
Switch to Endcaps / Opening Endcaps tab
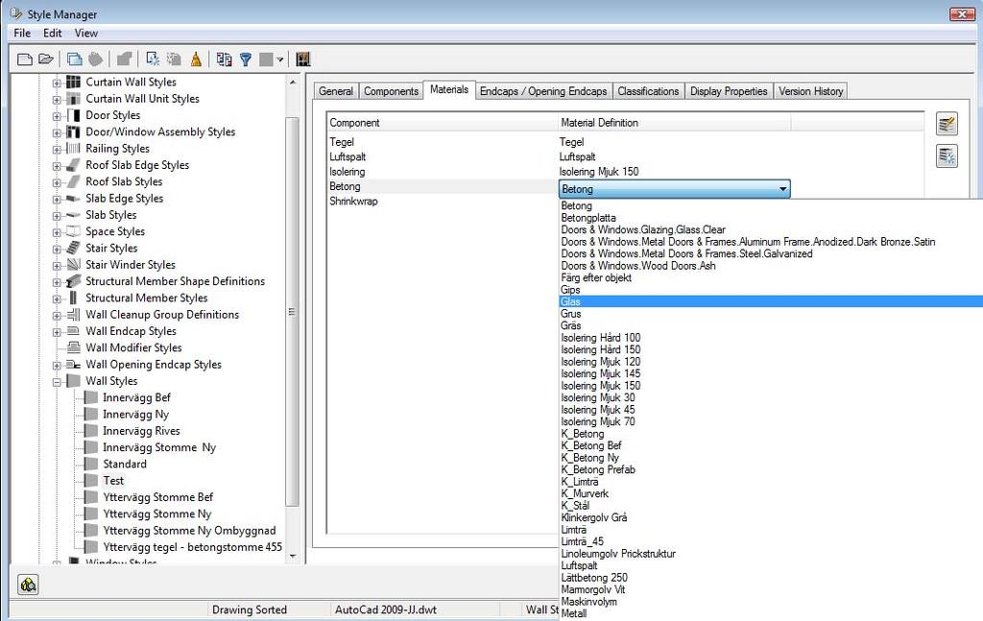(x=543, y=91)
